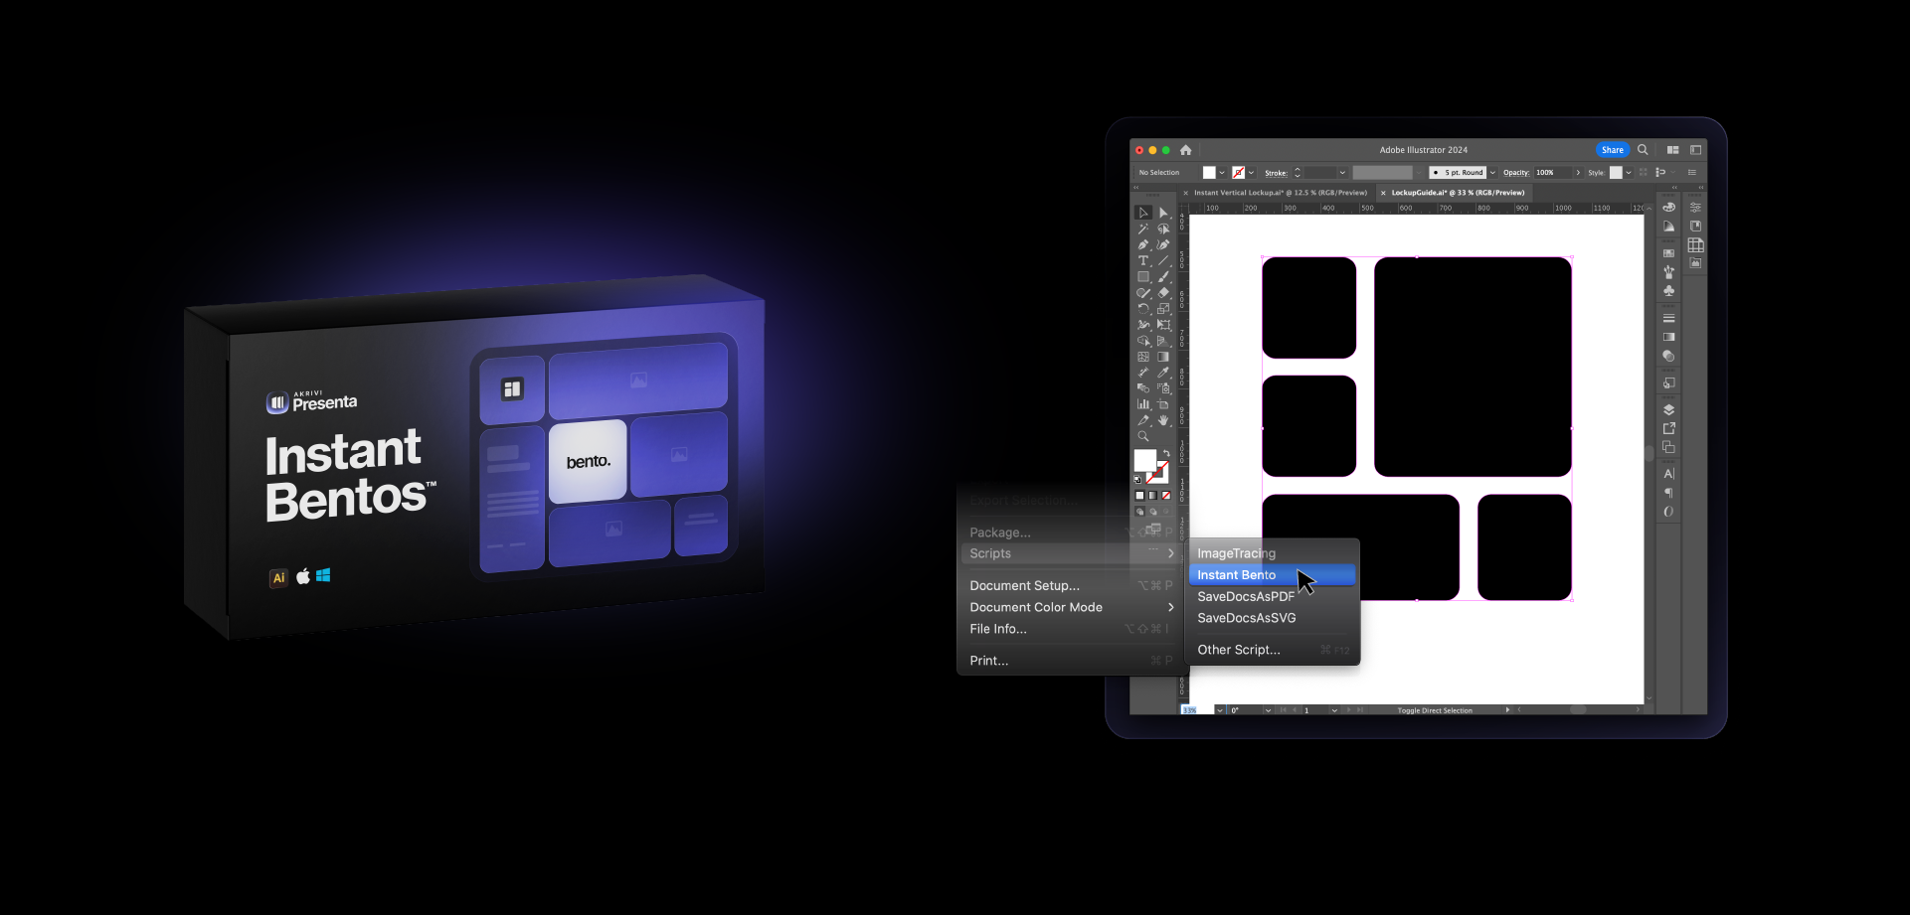
Task: Open the 5 pt. Round brush dropdown
Action: pyautogui.click(x=1492, y=172)
